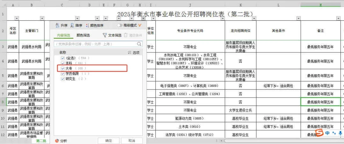Screen dimensions: 344x144
Task: Click the active filter arrow in column H
Action: click(x=144, y=18)
